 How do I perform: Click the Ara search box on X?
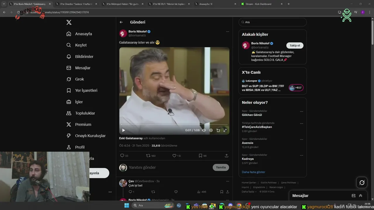pyautogui.click(x=273, y=22)
